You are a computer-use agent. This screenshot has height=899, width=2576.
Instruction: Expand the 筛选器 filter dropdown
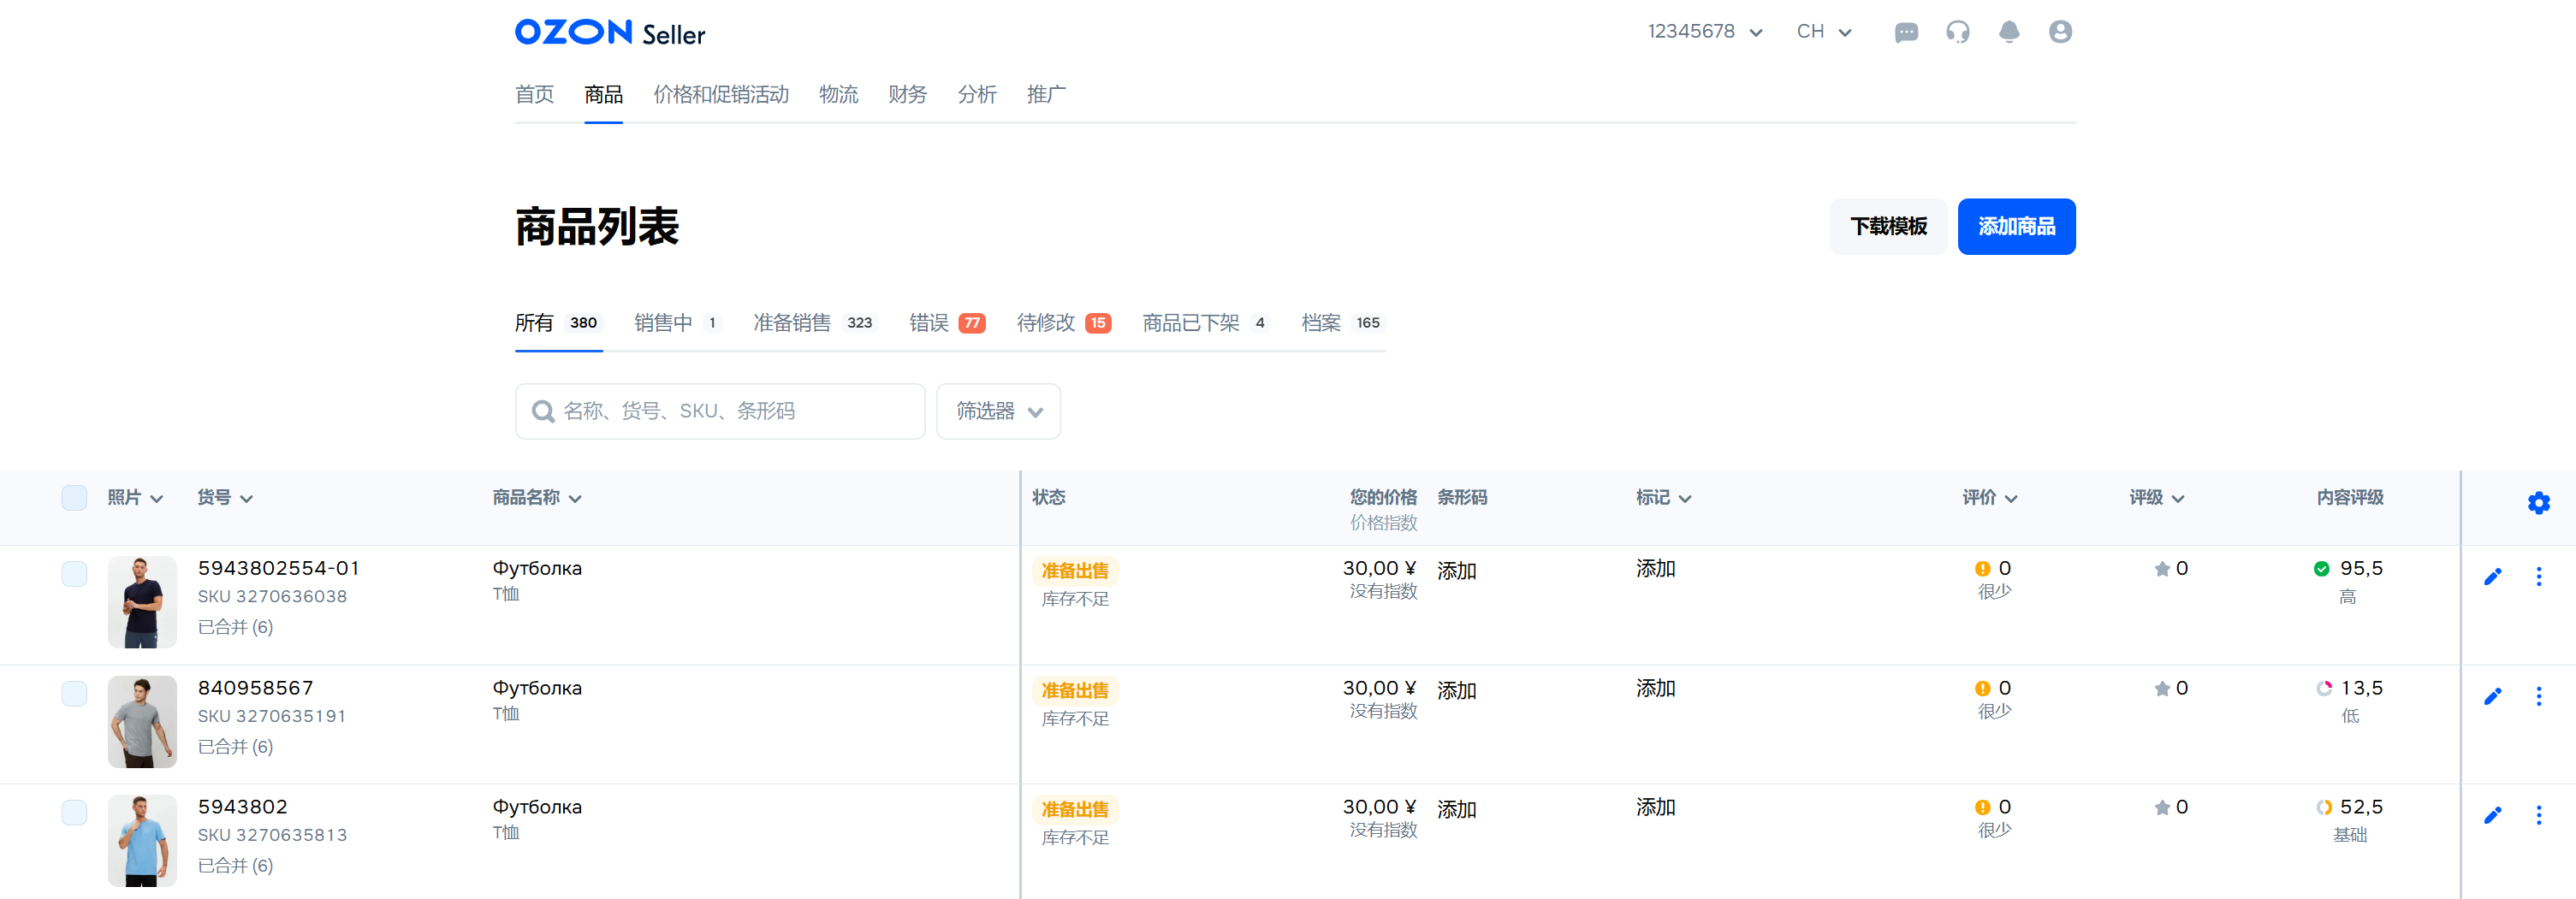click(x=998, y=411)
